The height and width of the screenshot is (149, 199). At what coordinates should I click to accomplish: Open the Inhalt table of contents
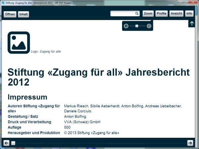pyautogui.click(x=24, y=14)
